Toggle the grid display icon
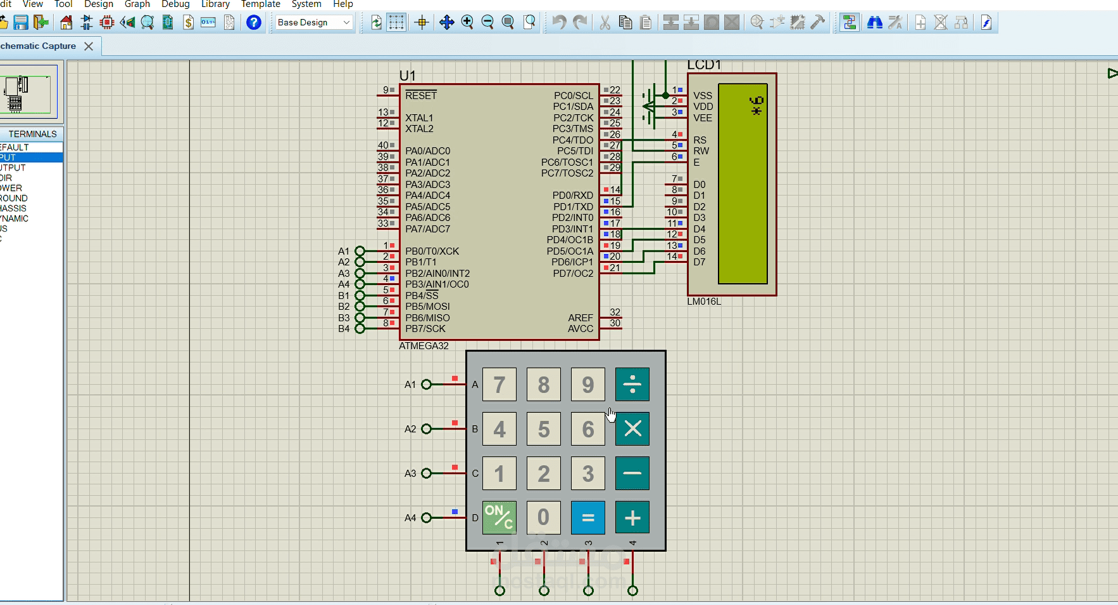 coord(396,23)
